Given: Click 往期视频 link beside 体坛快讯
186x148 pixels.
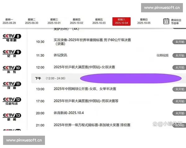Looking at the screenshot, I should (x=162, y=55).
